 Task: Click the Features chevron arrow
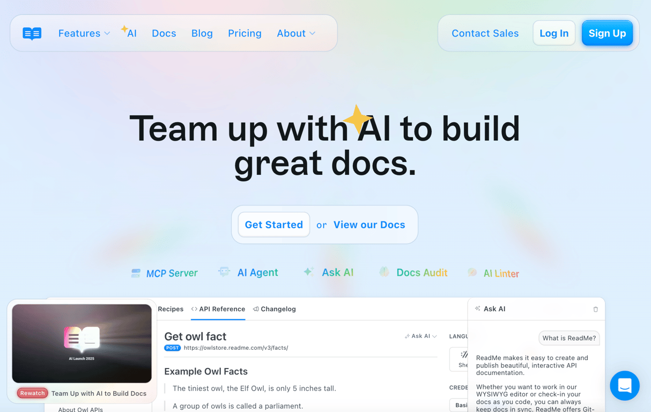pyautogui.click(x=107, y=34)
